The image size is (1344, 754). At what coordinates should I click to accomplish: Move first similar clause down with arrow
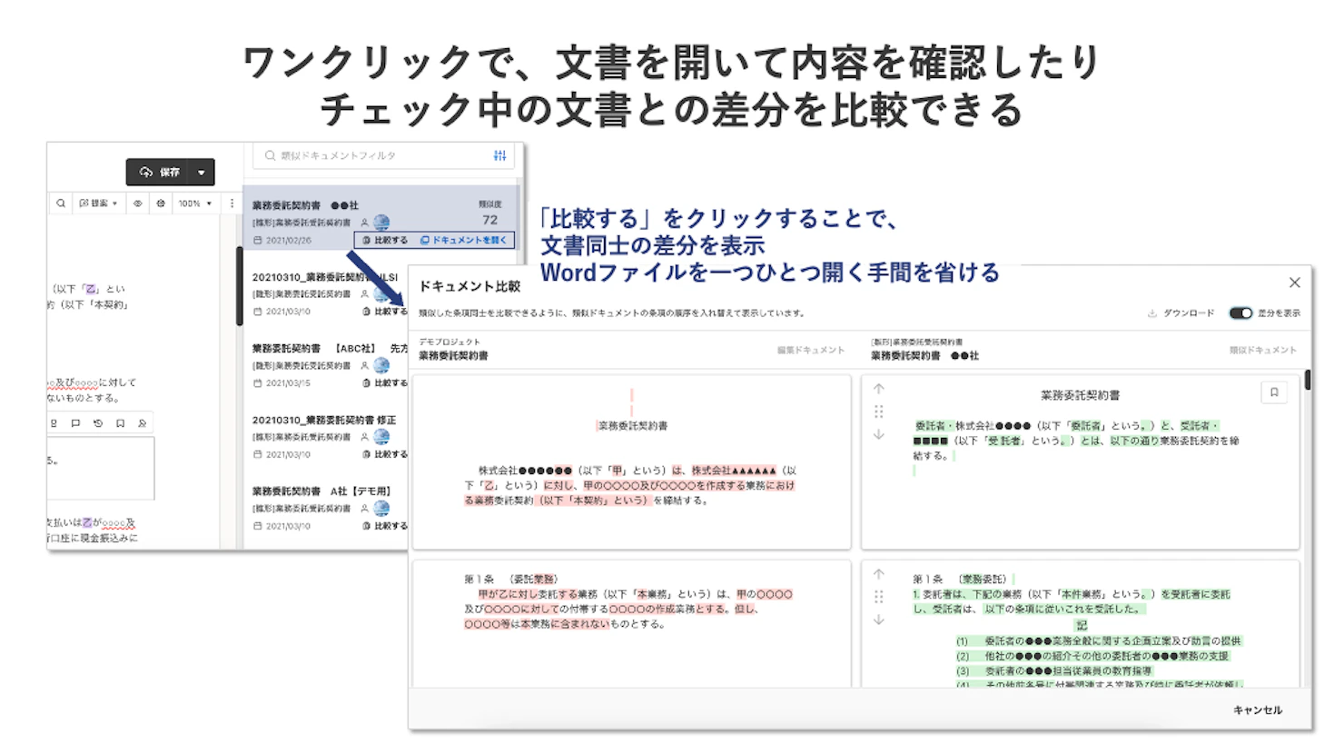click(x=878, y=434)
